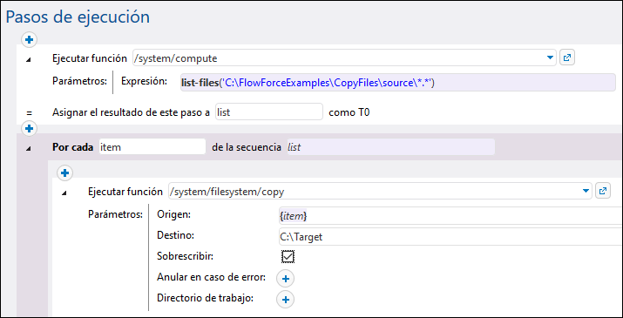Click the Anular en caso de error label
The height and width of the screenshot is (318, 623).
[x=212, y=277]
